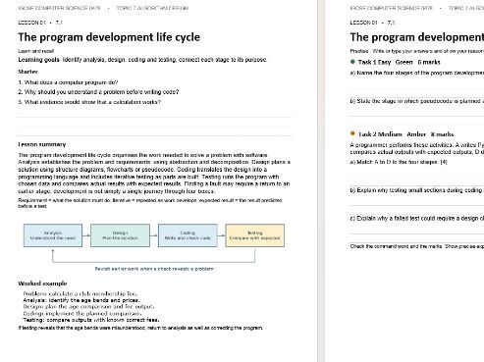Click 'A programmer performs these activities' paragraph
This screenshot has width=484, height=362.
coord(417,148)
